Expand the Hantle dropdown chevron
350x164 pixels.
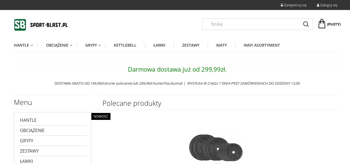pos(32,45)
